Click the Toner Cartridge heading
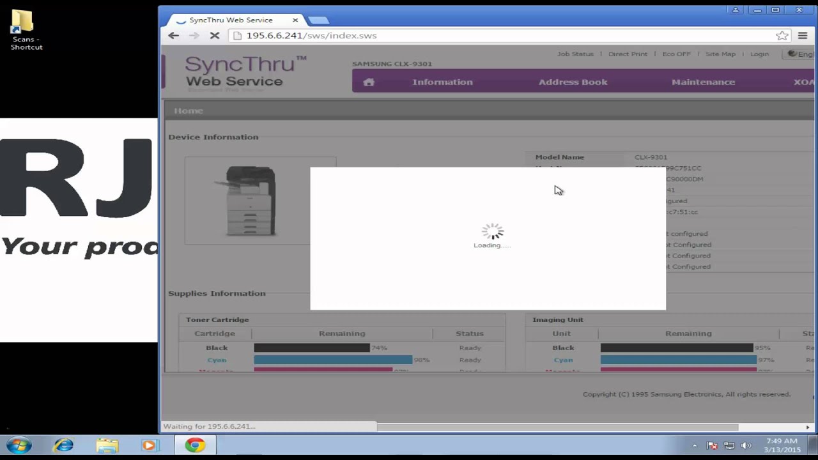This screenshot has width=818, height=460. tap(217, 319)
